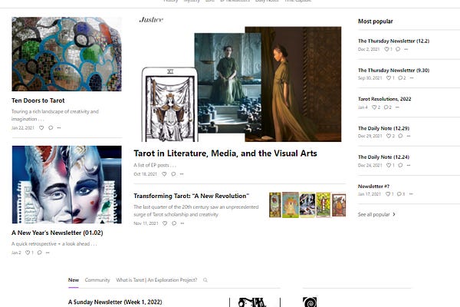Like The Daily Note (12.29)

[390, 136]
